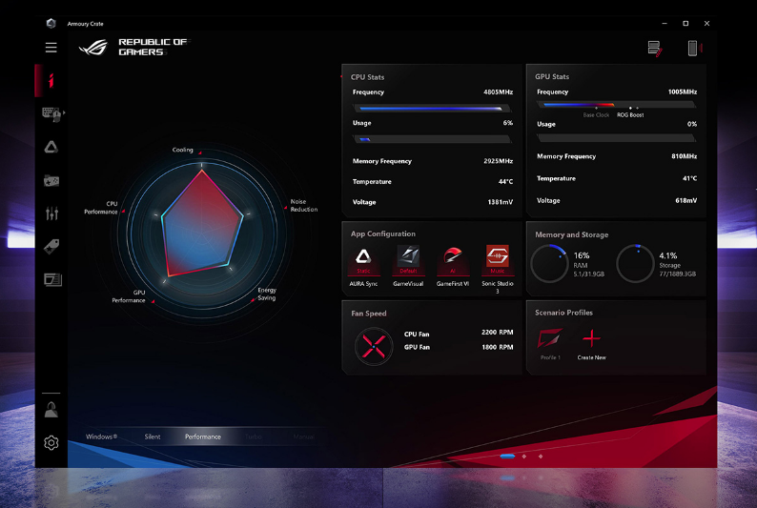Select the Performance operating mode
Viewport: 757px width, 508px height.
pyautogui.click(x=203, y=437)
